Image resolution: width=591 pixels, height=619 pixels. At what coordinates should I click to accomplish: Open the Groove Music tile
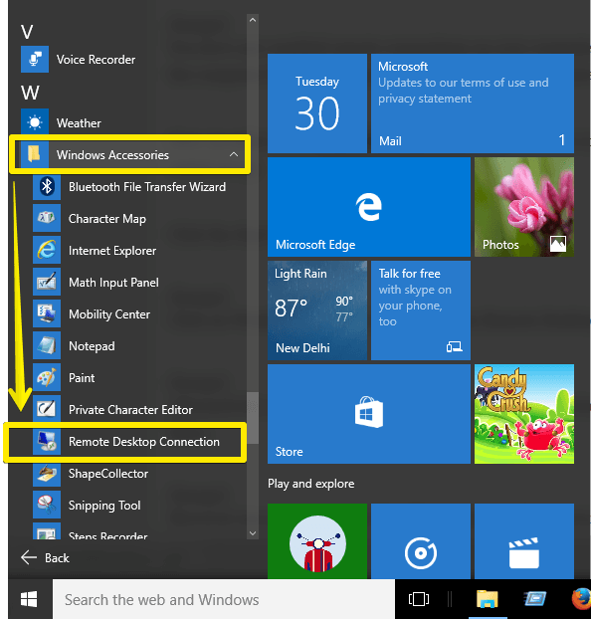point(421,541)
